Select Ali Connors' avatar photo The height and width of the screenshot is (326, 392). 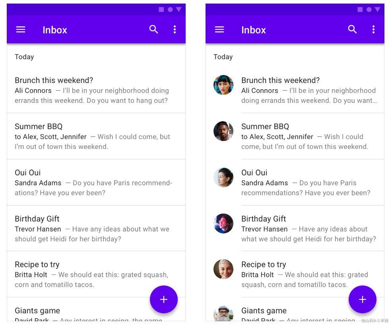click(223, 85)
